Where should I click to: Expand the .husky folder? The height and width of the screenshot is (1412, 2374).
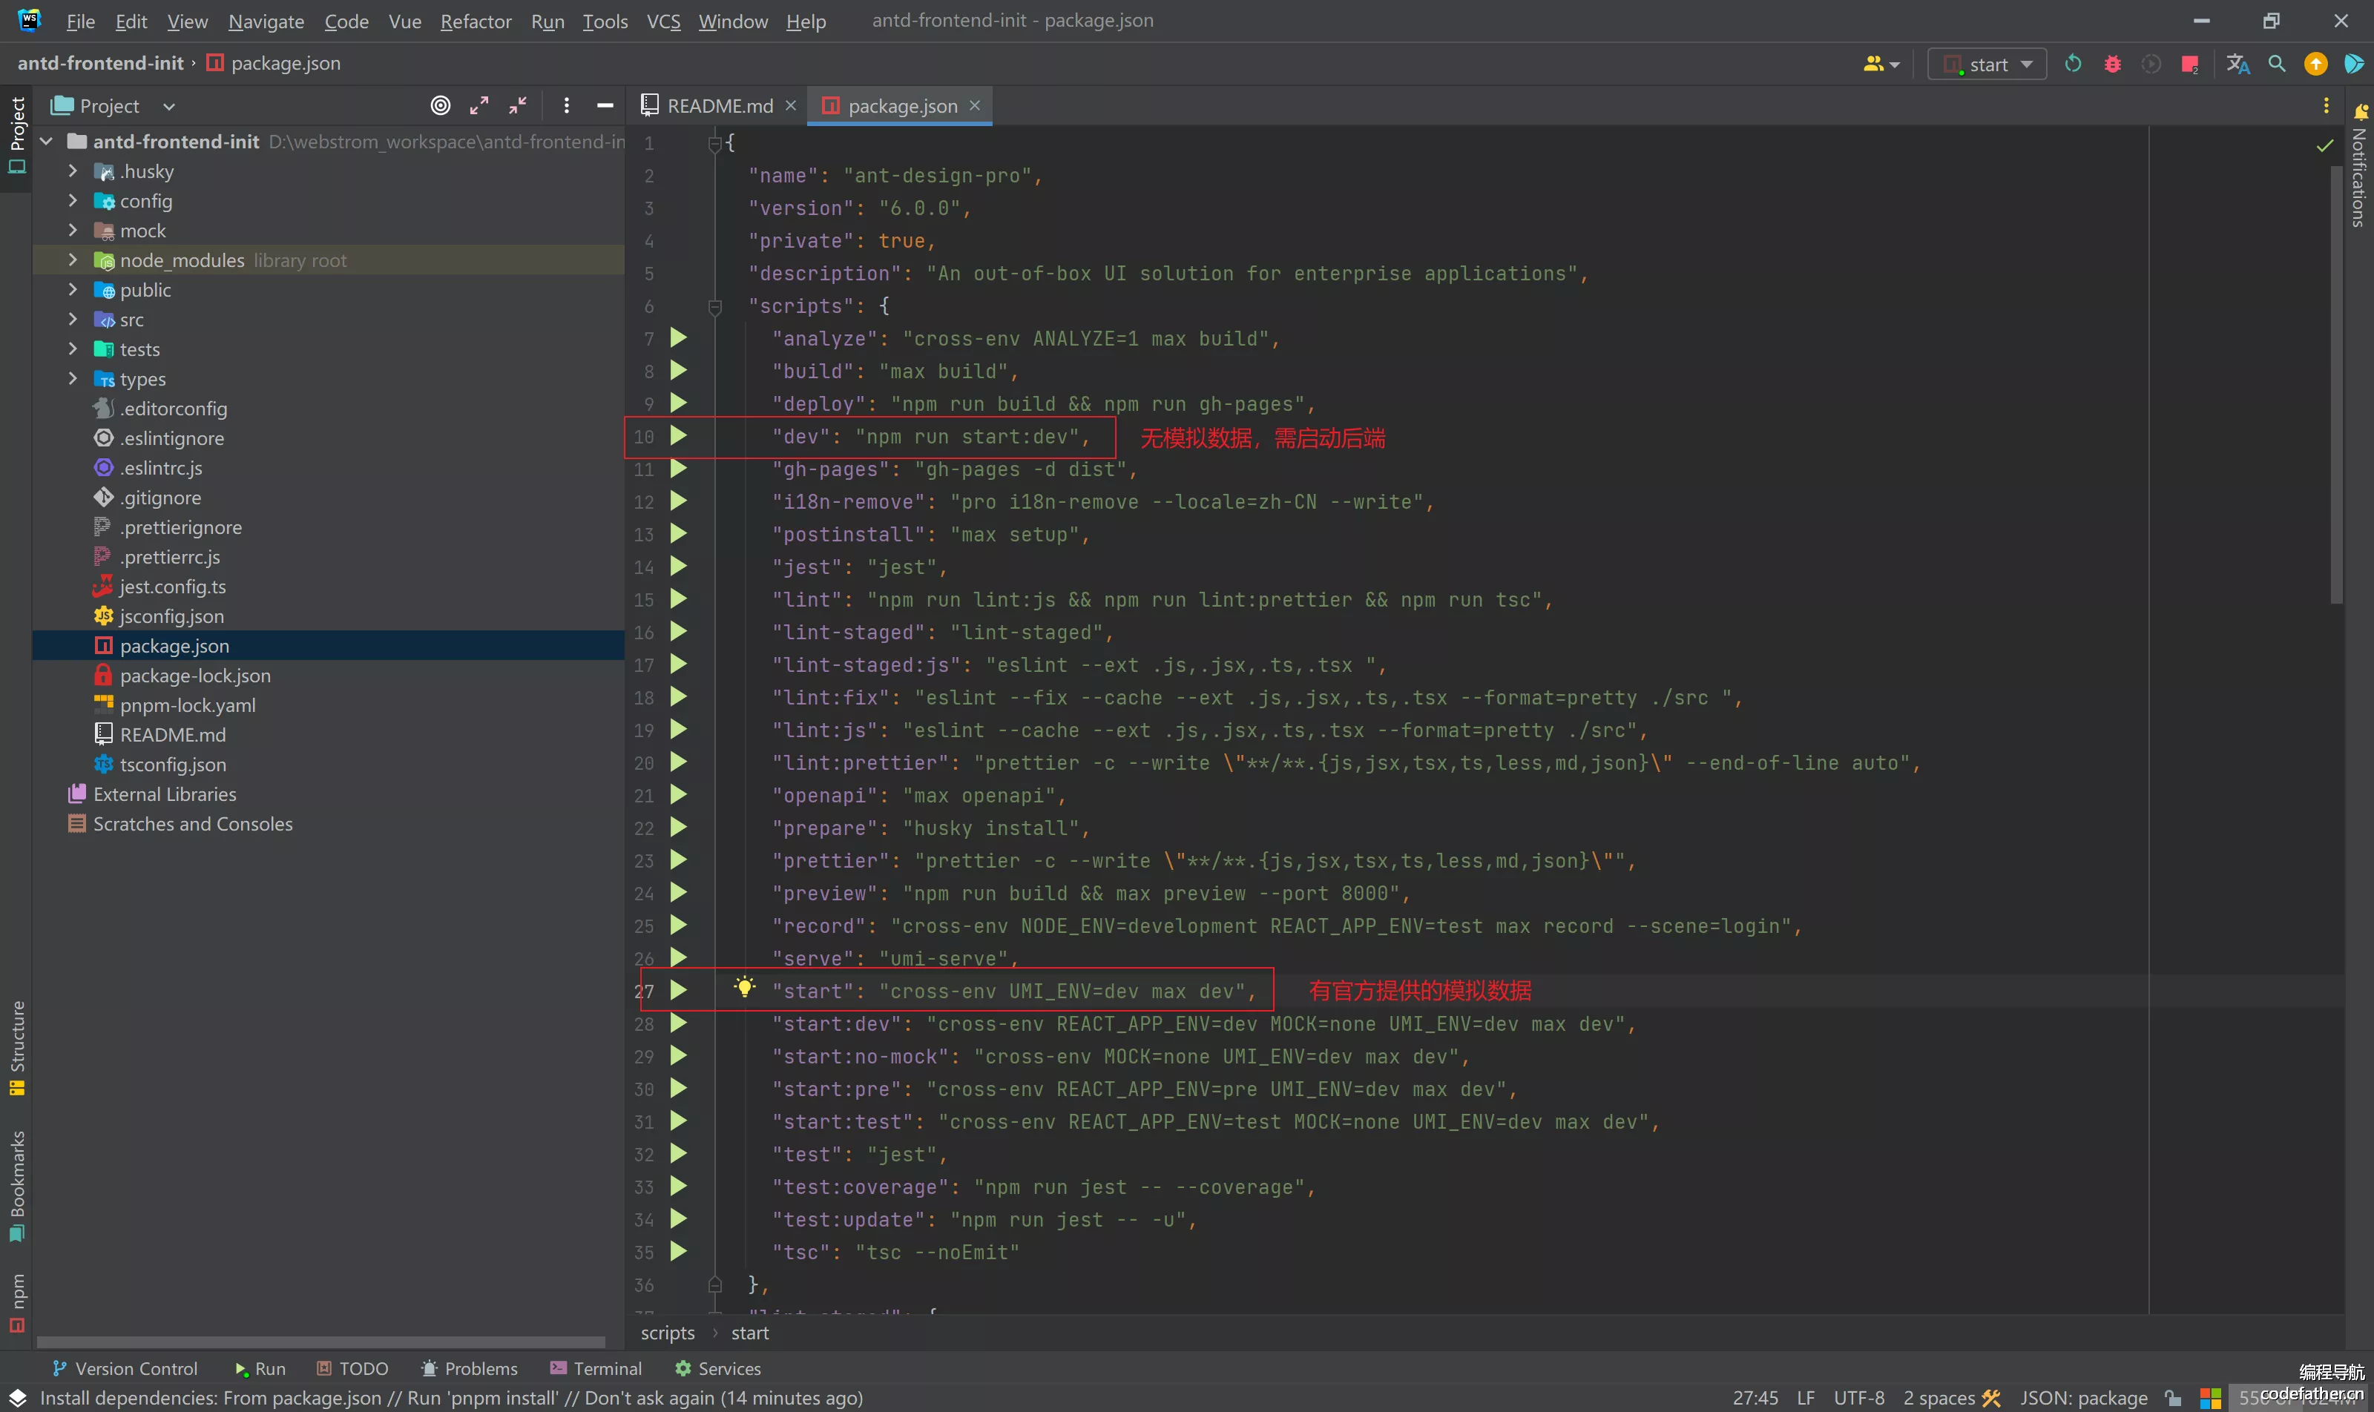(x=73, y=171)
